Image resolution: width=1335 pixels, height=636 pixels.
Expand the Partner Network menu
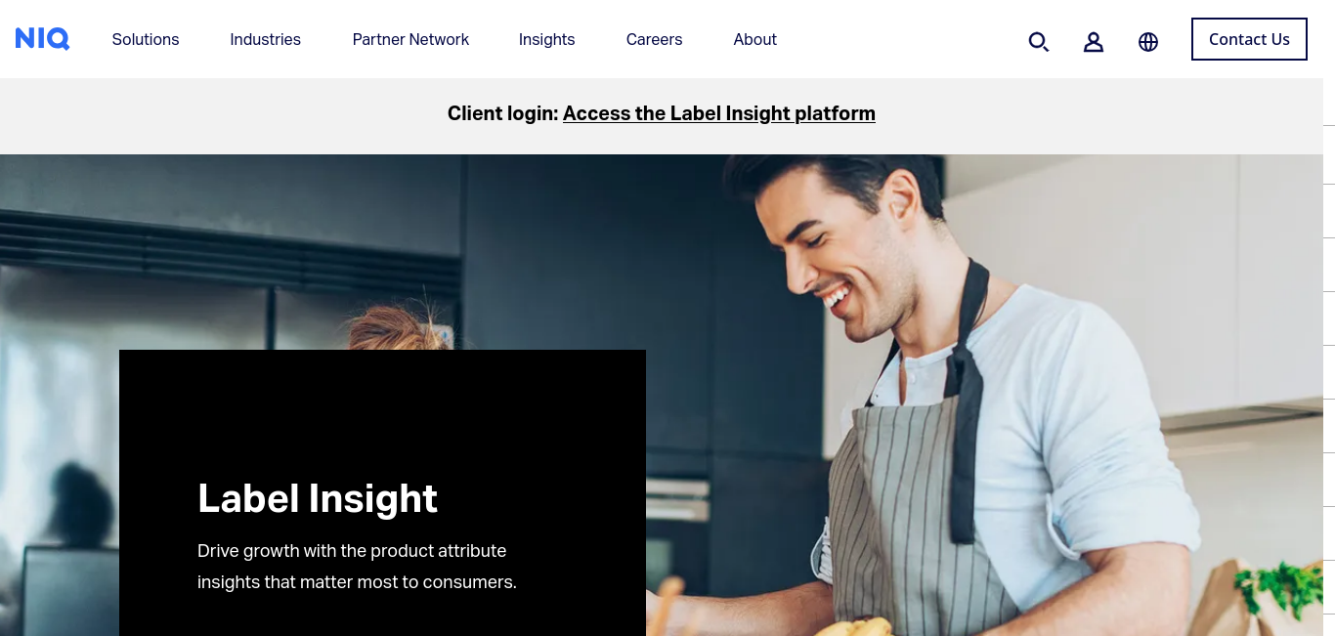click(410, 39)
